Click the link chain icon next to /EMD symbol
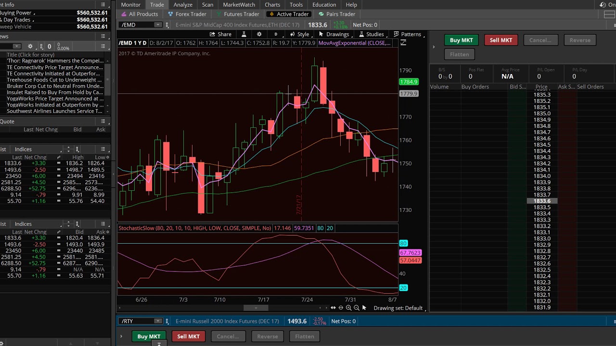 [x=167, y=25]
